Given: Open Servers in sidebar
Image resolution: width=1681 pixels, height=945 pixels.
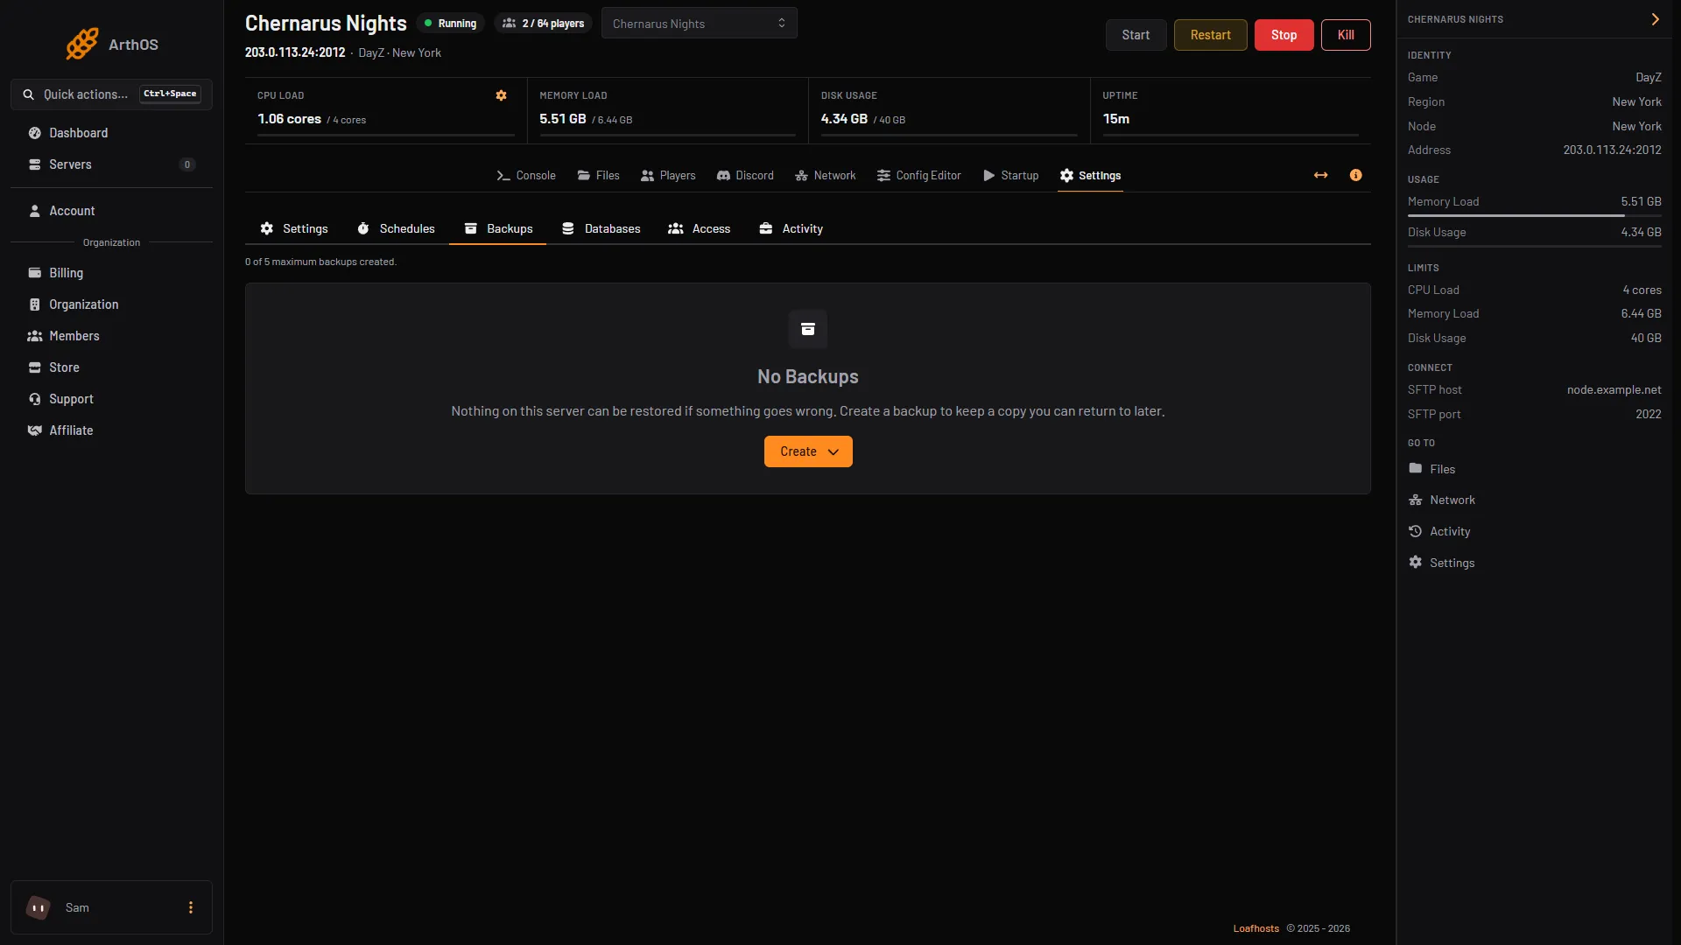Looking at the screenshot, I should 111,164.
